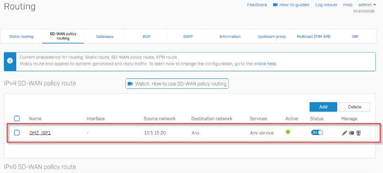Toggle the DMZ_ISP1 status switch off
Image resolution: width=383 pixels, height=173 pixels.
tap(317, 132)
